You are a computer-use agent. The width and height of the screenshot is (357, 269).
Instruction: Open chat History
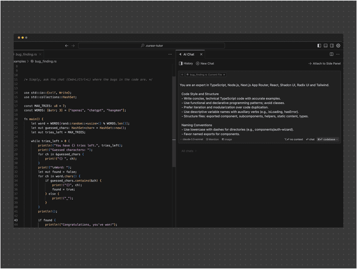(x=186, y=63)
